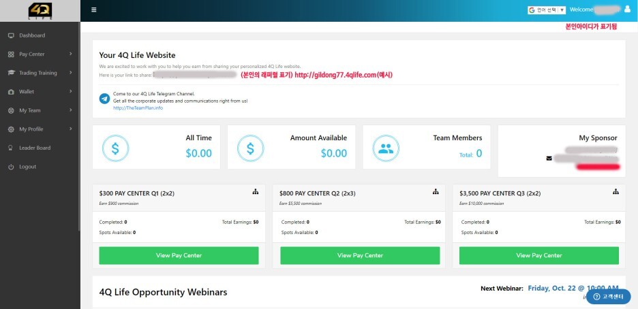Click the Amount Available $0.00 value
This screenshot has width=638, height=309.
[x=334, y=153]
